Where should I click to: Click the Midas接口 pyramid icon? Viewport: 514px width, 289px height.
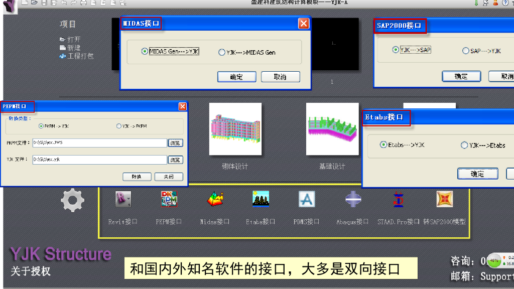(215, 199)
